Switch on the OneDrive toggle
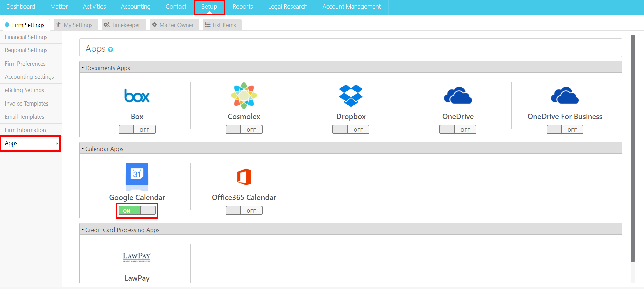This screenshot has width=644, height=289. 458,129
